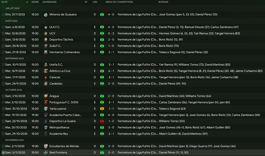Click the ULA F.C. club crest
This screenshot has height=156, width=265.
[45, 27]
